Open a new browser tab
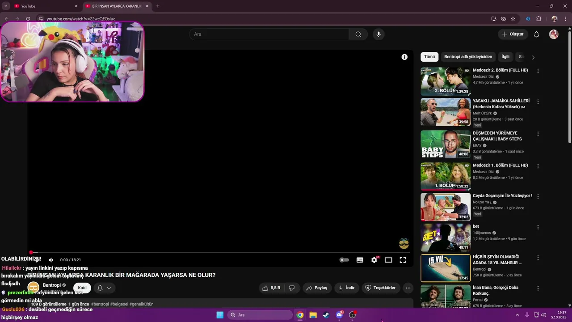This screenshot has height=322, width=572. tap(158, 6)
